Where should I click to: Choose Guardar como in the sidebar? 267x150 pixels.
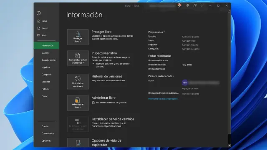pyautogui.click(x=46, y=60)
